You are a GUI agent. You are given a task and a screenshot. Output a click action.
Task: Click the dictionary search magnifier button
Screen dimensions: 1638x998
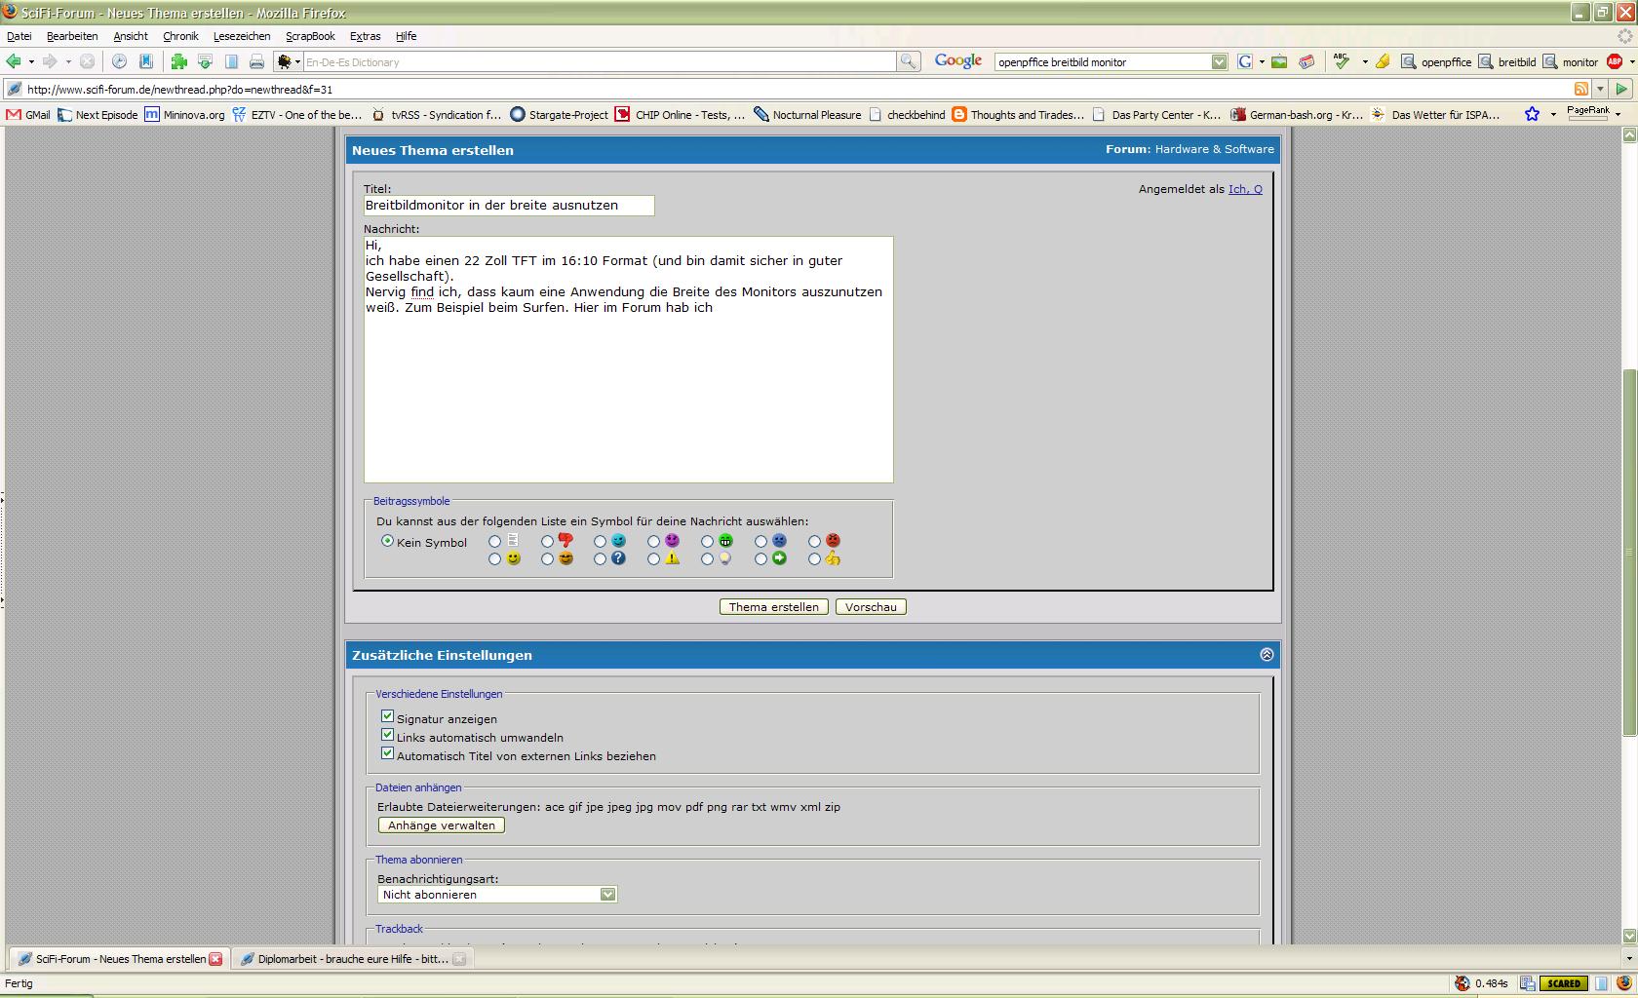pyautogui.click(x=908, y=61)
